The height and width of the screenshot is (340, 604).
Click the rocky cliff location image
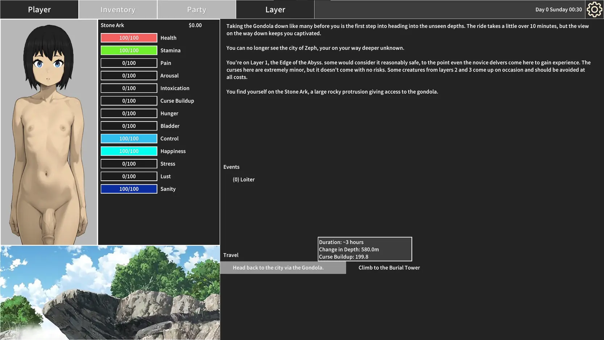(x=110, y=293)
